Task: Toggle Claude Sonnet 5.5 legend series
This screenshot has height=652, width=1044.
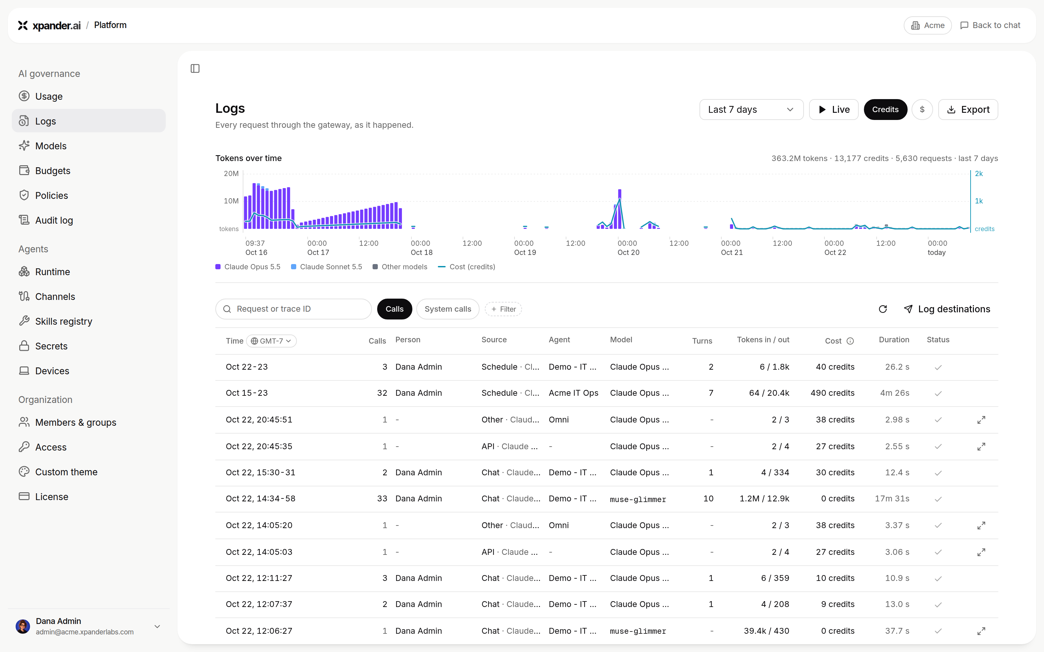Action: point(327,267)
